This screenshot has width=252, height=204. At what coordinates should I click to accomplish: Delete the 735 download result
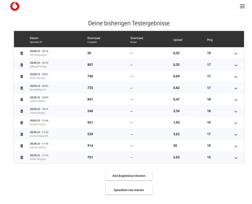tap(22, 88)
